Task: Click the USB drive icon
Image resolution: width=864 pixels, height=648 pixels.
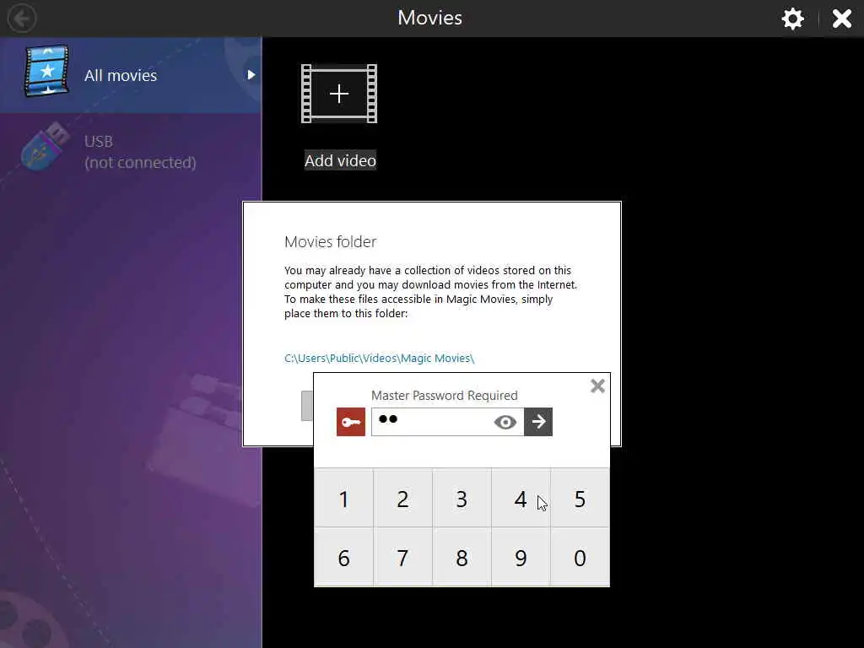Action: click(46, 147)
